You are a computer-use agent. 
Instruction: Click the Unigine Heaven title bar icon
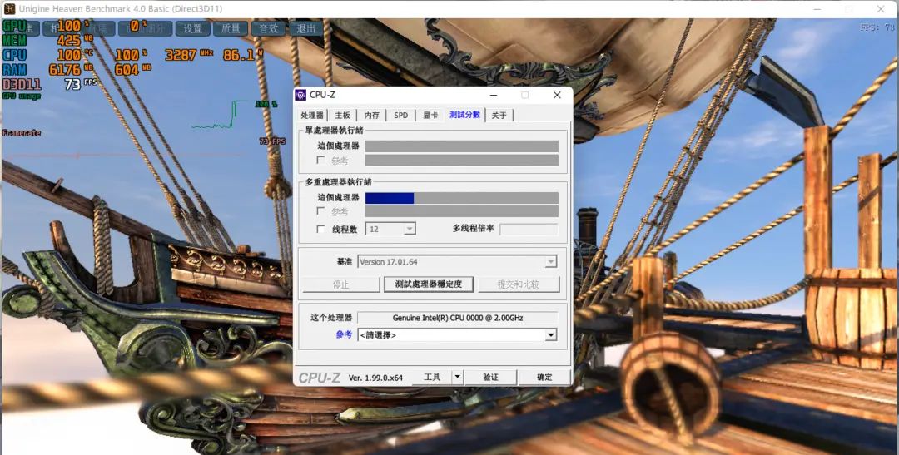click(10, 8)
